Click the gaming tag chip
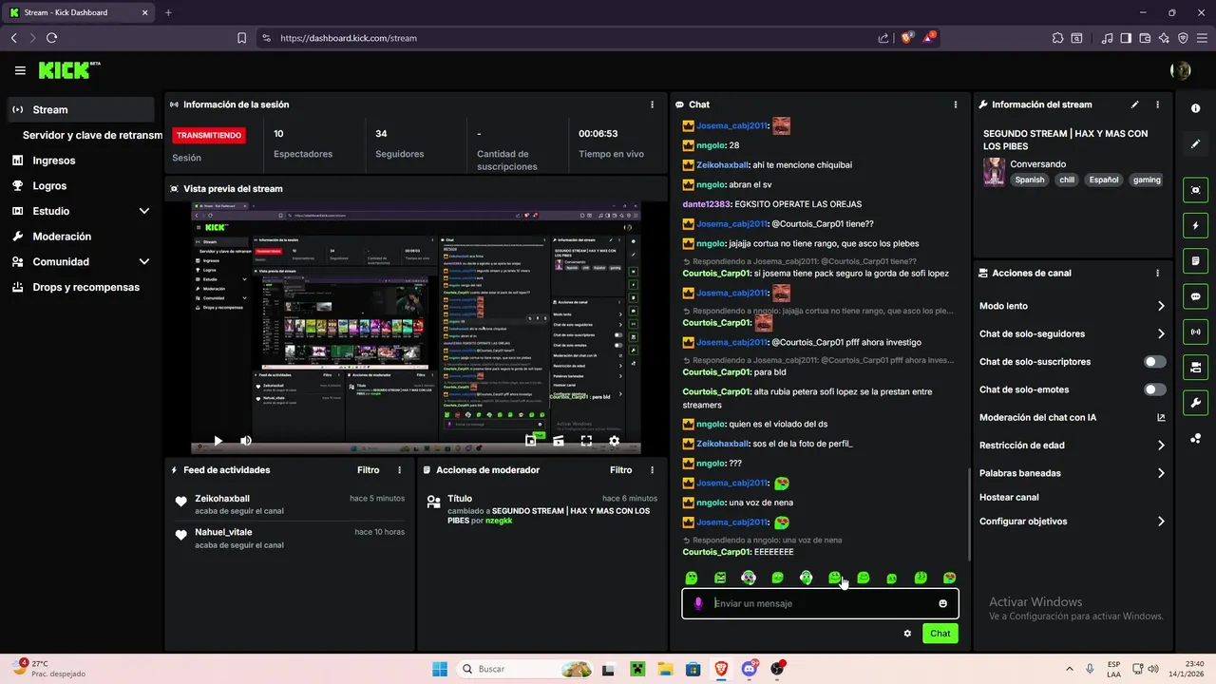This screenshot has height=684, width=1216. [x=1147, y=180]
